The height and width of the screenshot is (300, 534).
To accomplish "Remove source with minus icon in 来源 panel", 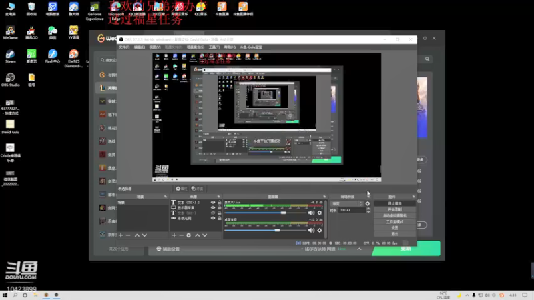I will click(x=181, y=235).
